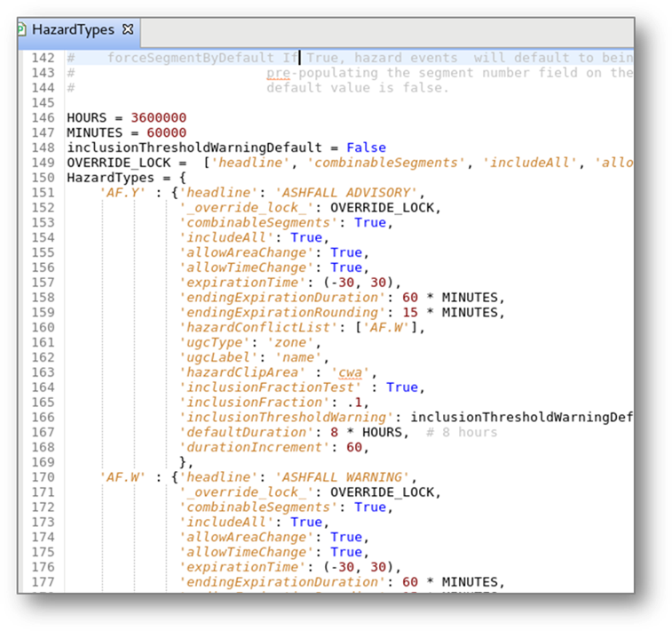This screenshot has height=631, width=672.
Task: Click the value 3600000 on the HOURS line
Action: coord(159,117)
